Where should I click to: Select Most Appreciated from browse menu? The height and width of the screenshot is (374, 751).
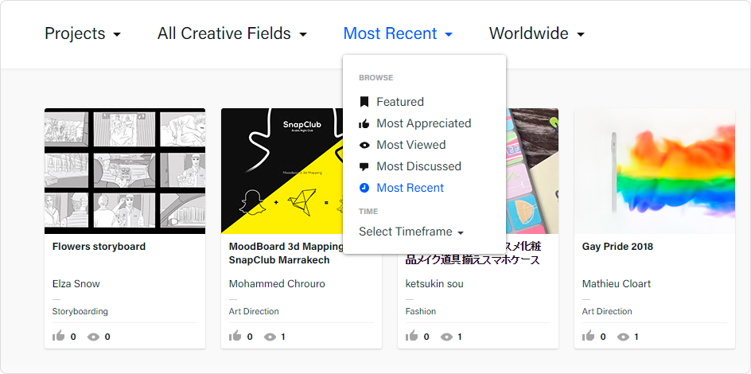point(423,123)
